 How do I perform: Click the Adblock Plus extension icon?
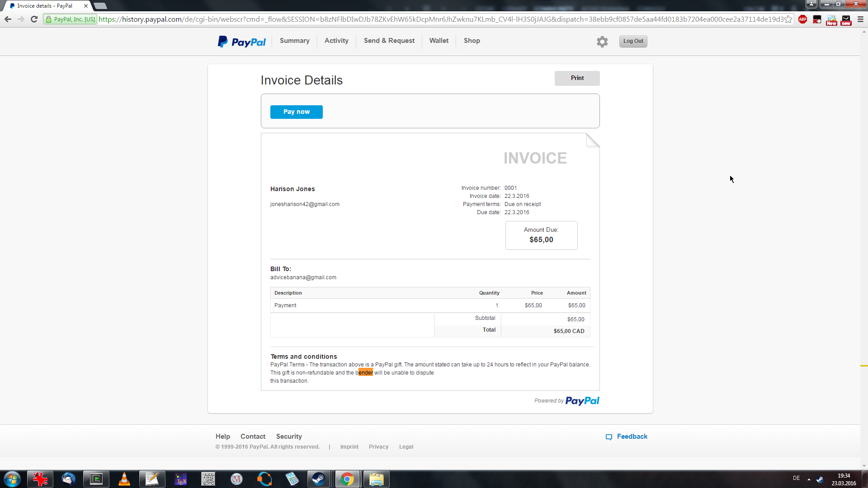[802, 19]
